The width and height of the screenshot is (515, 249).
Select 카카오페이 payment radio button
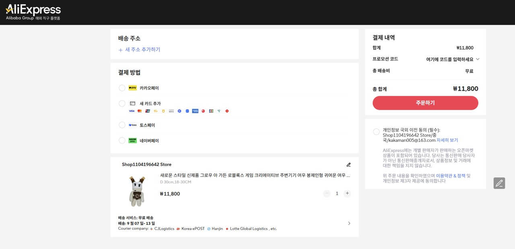[122, 88]
